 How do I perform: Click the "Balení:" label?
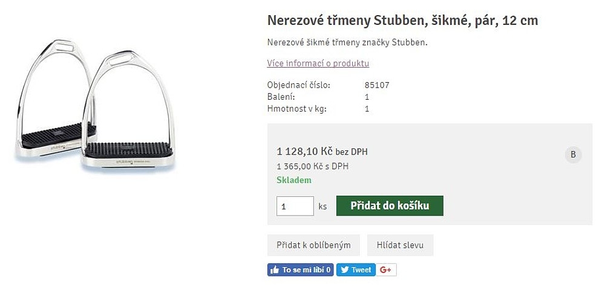tap(281, 97)
